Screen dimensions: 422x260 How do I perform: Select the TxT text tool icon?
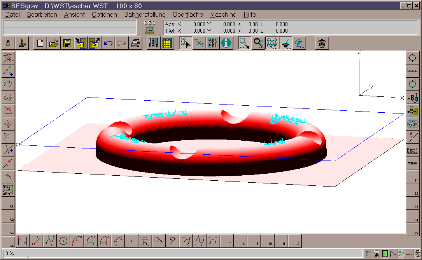[199, 43]
